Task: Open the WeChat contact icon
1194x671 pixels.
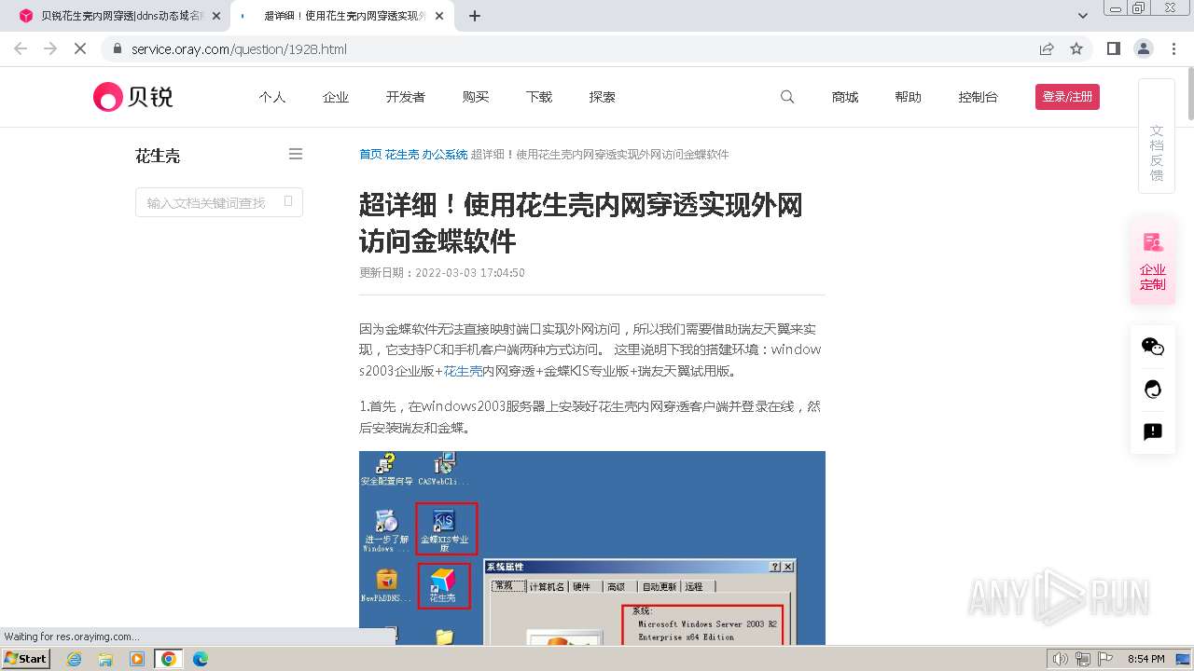Action: tap(1153, 347)
